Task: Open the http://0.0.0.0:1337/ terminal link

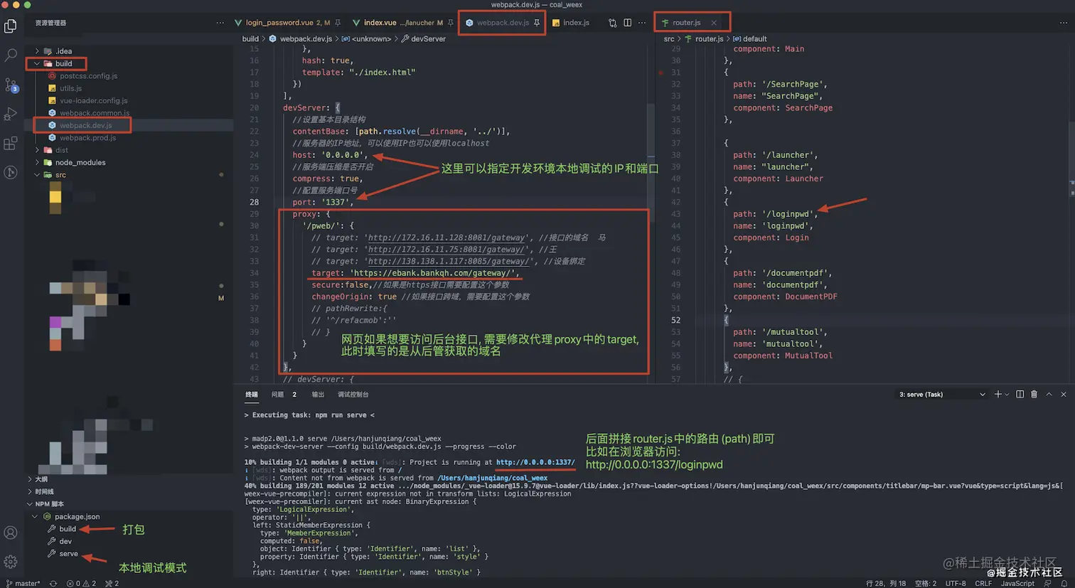Action: [535, 462]
